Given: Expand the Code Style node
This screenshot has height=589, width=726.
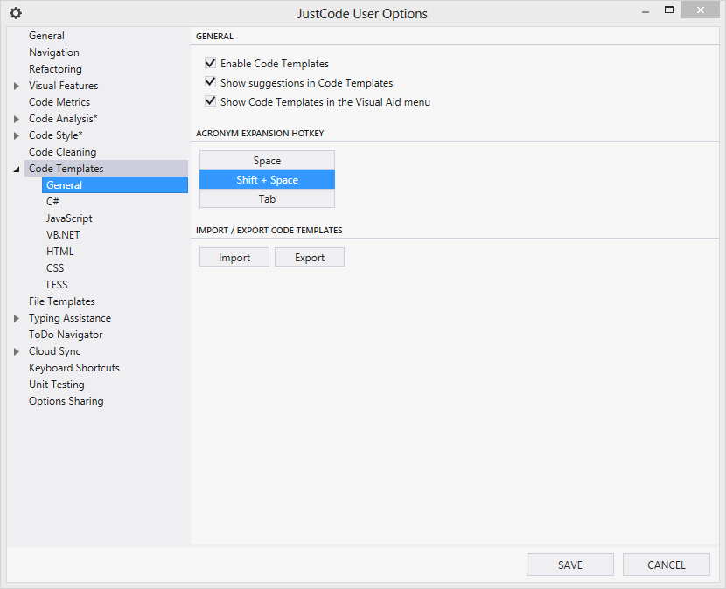Looking at the screenshot, I should [17, 136].
